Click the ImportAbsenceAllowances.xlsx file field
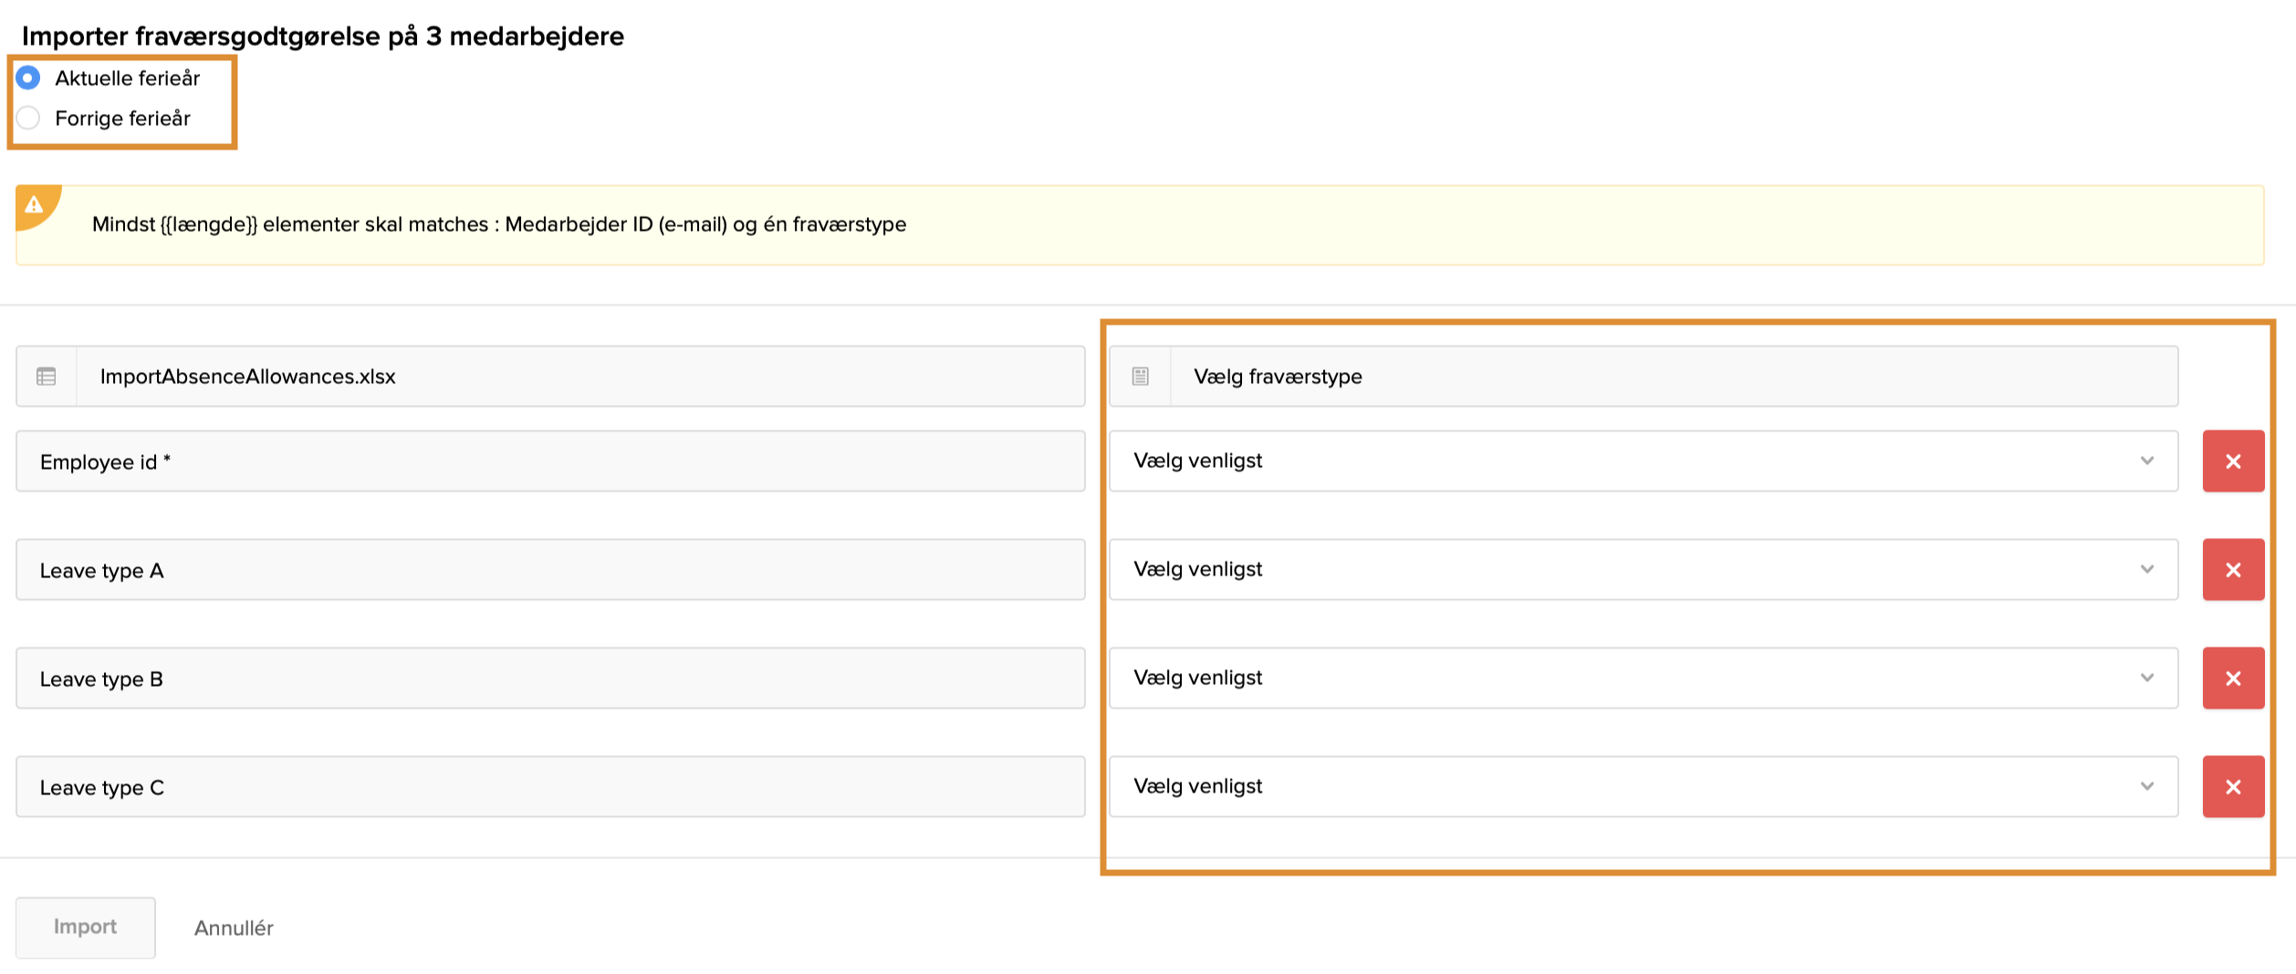 tap(579, 377)
